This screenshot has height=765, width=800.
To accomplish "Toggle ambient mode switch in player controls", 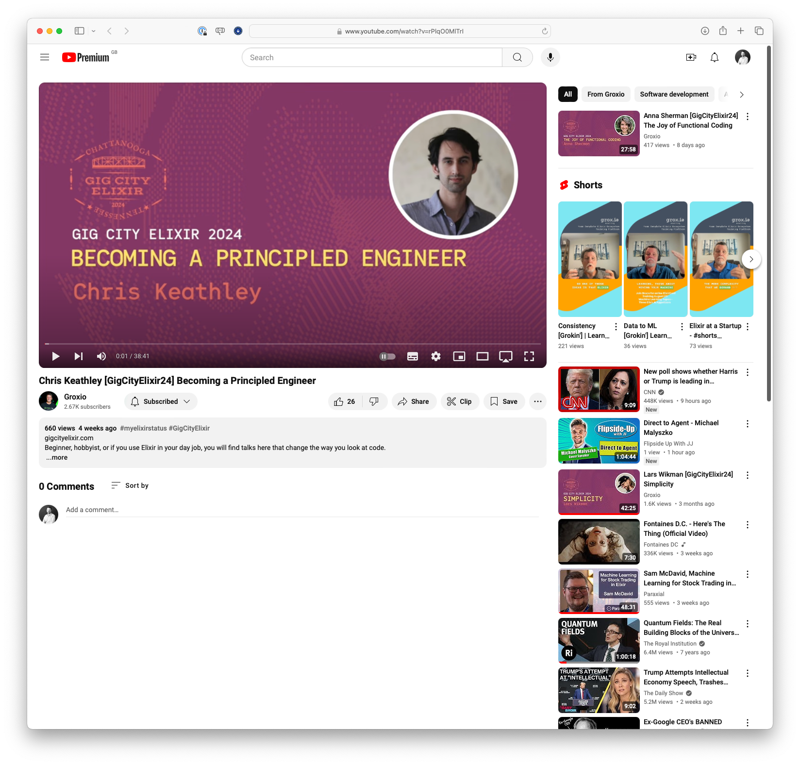I will click(386, 356).
